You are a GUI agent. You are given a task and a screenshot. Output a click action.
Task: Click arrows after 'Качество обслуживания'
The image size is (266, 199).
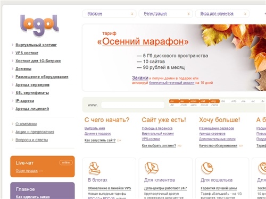click(240, 146)
